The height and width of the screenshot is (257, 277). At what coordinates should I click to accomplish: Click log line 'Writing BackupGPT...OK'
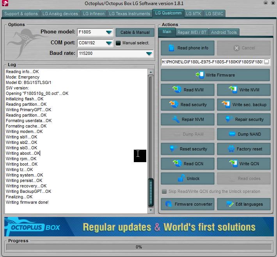point(28,191)
